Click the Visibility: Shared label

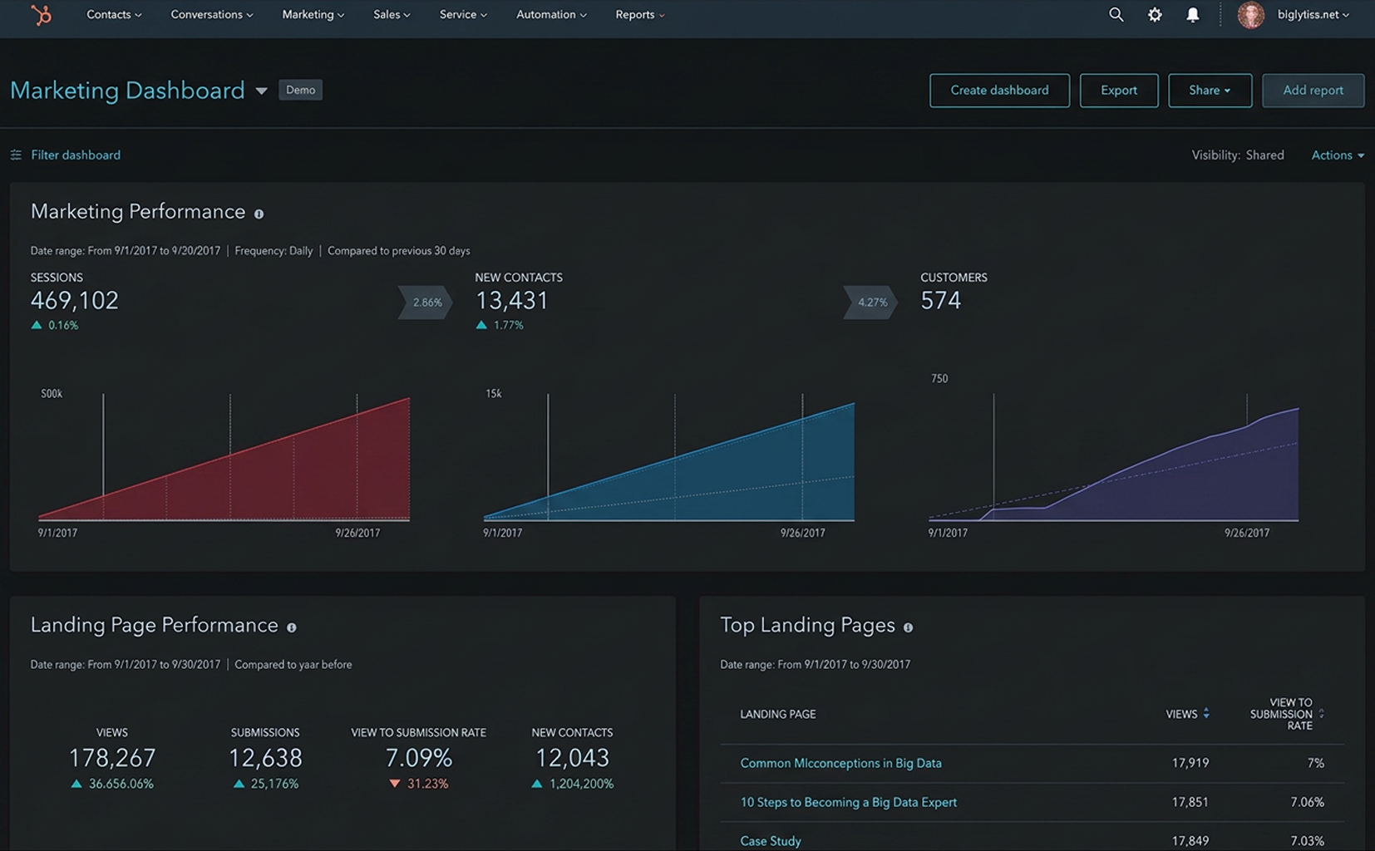[1238, 155]
